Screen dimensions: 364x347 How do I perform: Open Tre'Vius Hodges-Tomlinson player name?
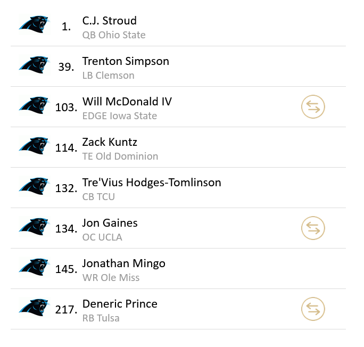(x=152, y=183)
